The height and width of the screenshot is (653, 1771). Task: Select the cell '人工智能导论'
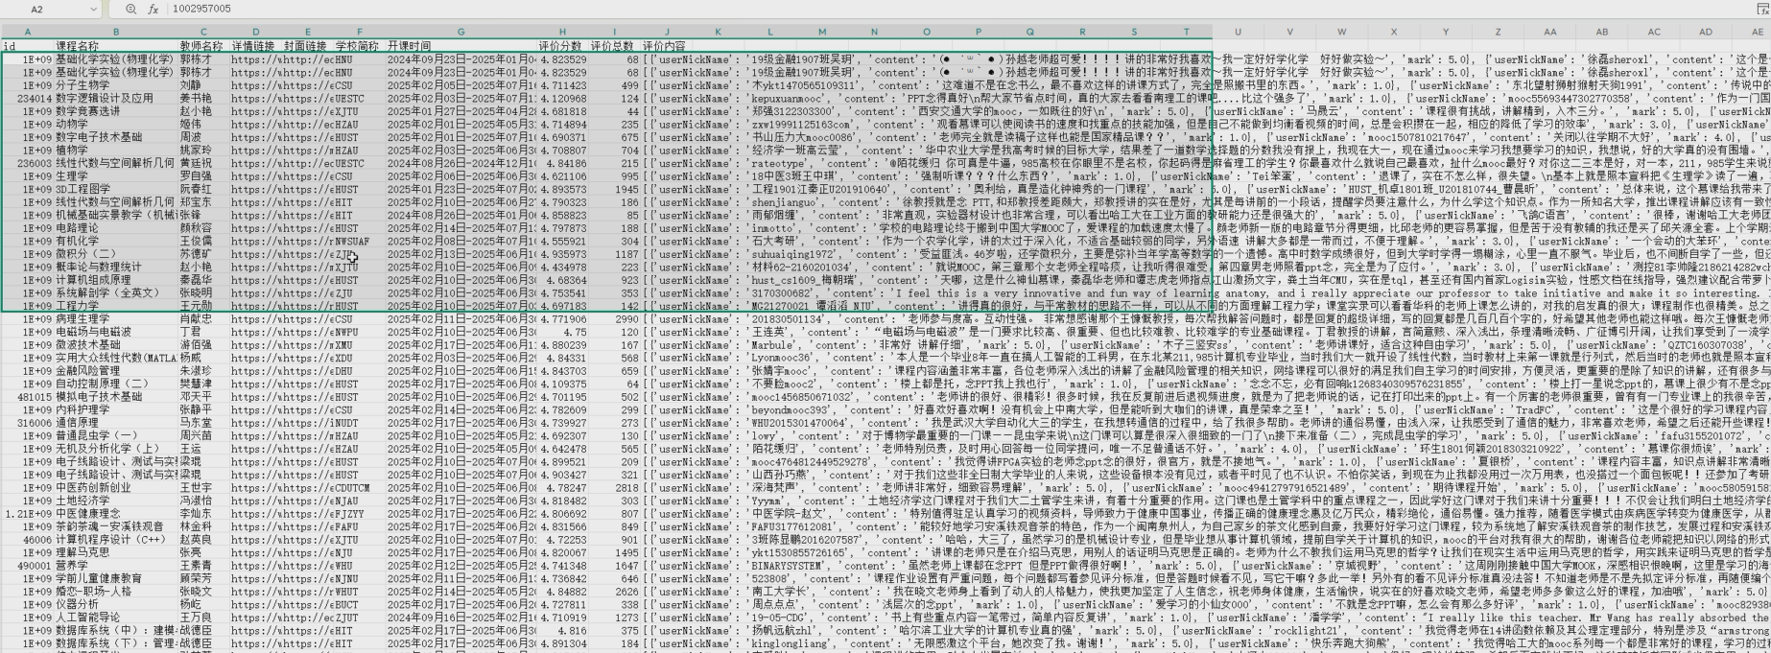click(x=116, y=618)
